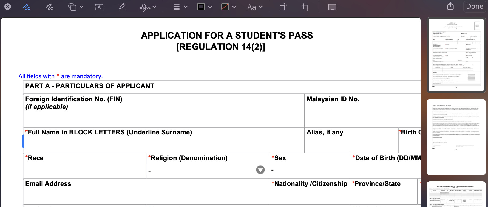Select the Highlight pen tool
The height and width of the screenshot is (207, 488).
[122, 7]
